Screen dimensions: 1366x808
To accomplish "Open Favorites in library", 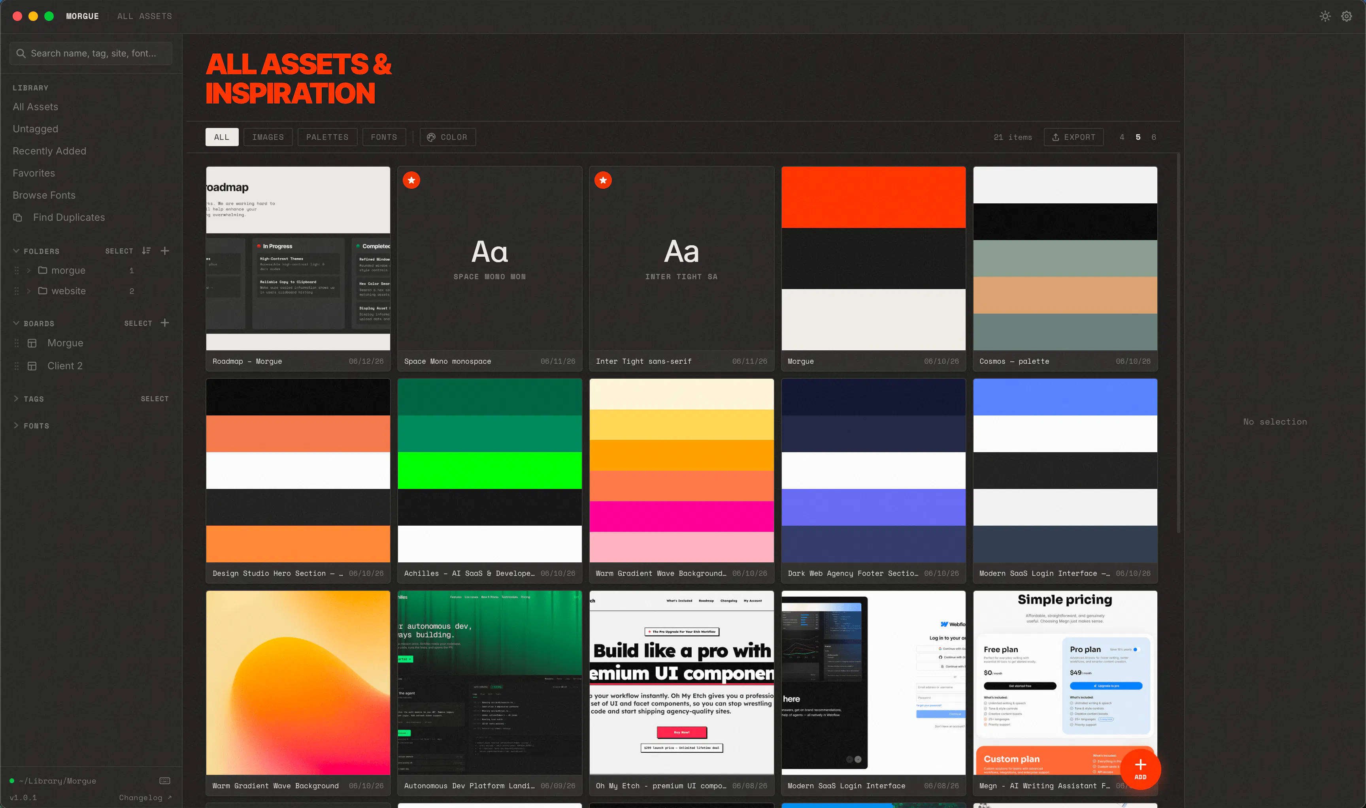I will click(34, 173).
